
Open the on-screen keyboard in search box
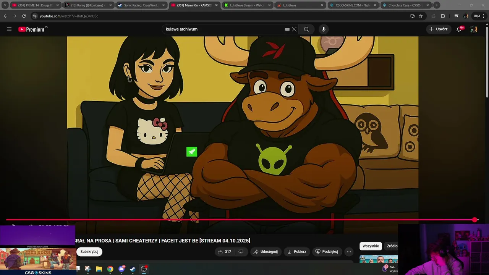click(x=287, y=29)
